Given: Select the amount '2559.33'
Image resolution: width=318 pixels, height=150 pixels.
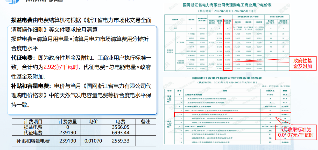Looking at the screenshot, I should pyautogui.click(x=121, y=141).
